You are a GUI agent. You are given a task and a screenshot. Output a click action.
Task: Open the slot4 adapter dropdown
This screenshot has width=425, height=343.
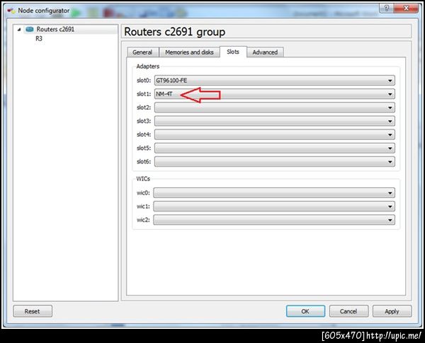tap(275, 134)
